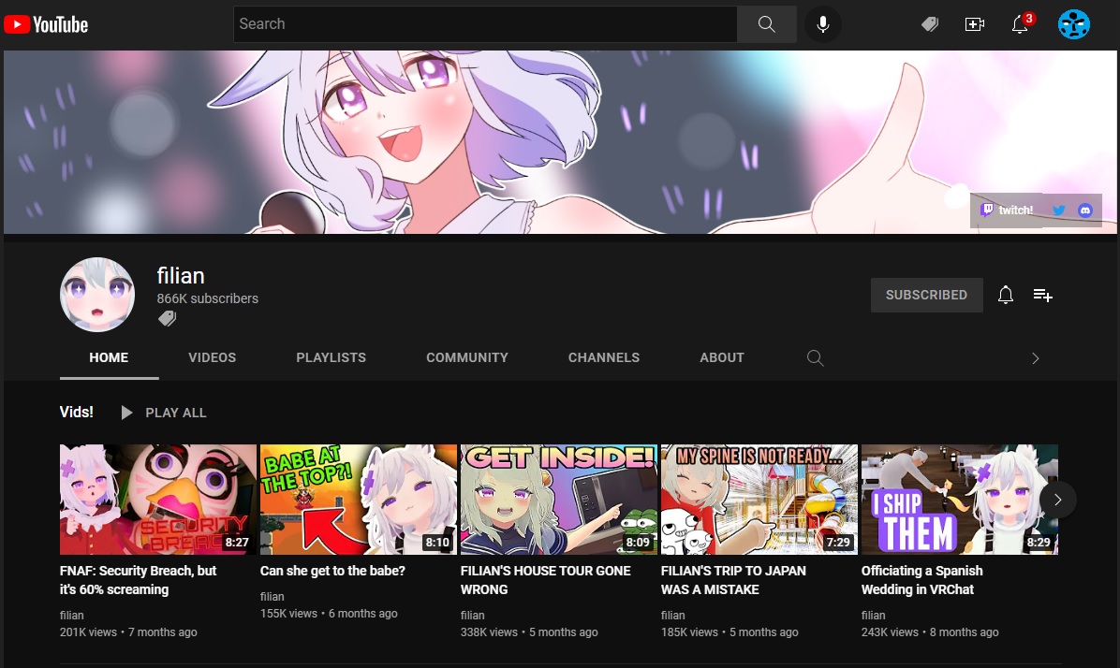Open the Create video icon
This screenshot has height=668, width=1120.
coord(974,24)
